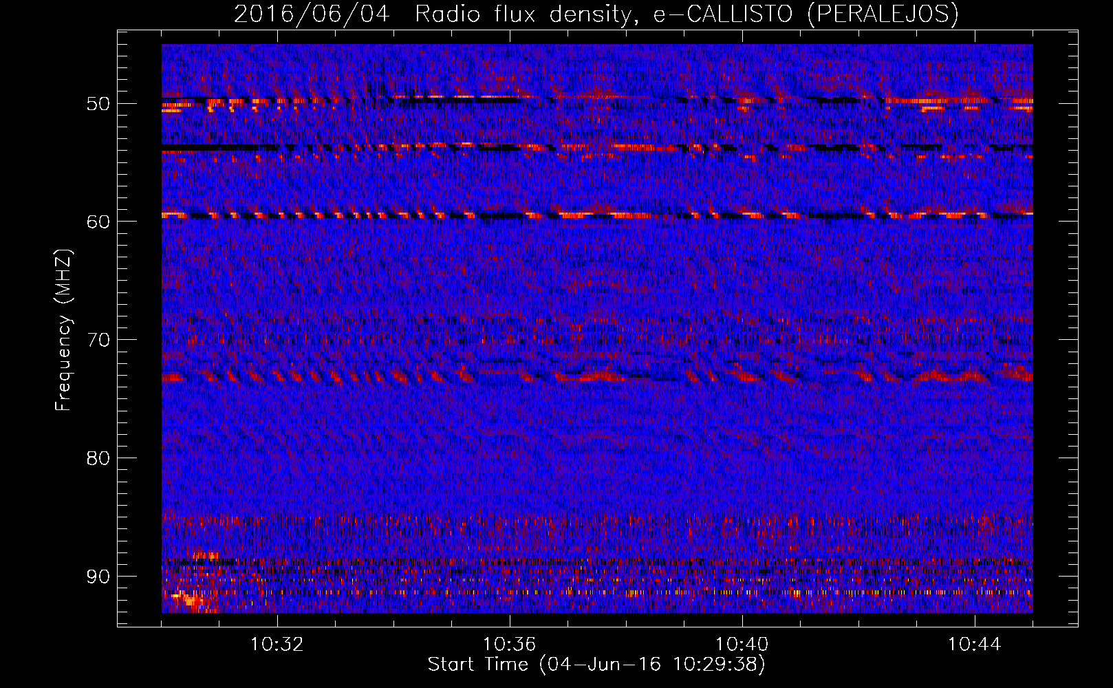Click the 90 frequency tick label
The height and width of the screenshot is (688, 1113).
point(98,577)
